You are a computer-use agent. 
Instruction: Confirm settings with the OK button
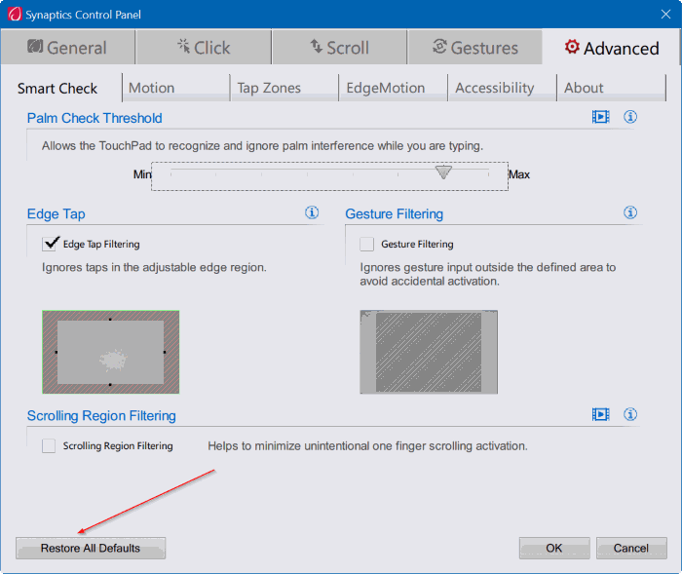point(554,549)
